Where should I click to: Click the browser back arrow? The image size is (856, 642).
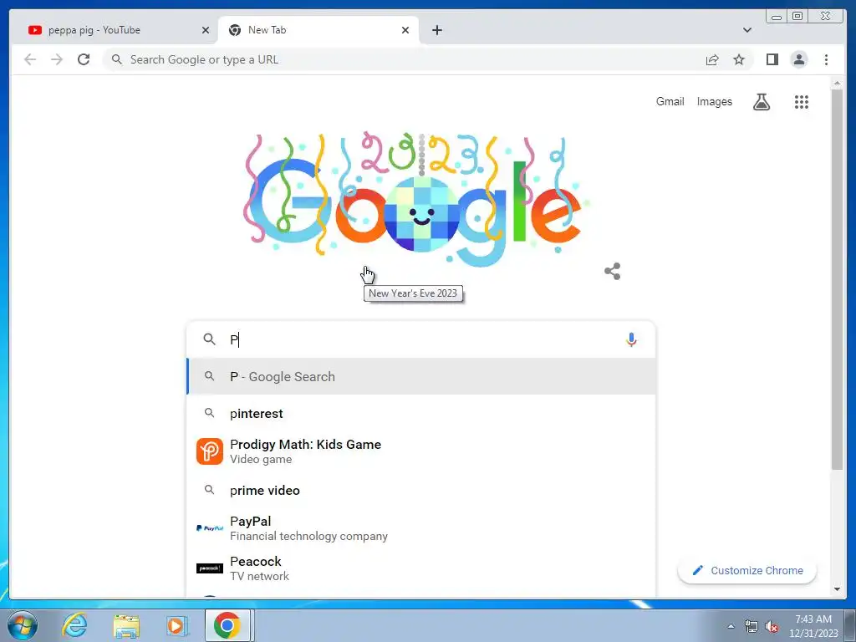pyautogui.click(x=30, y=59)
